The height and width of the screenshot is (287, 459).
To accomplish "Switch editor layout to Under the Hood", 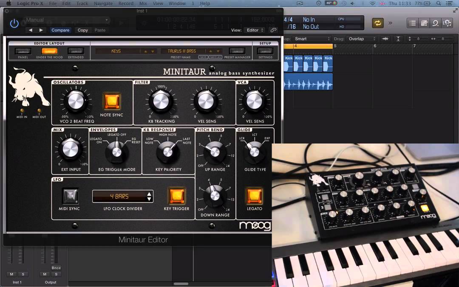I will point(49,51).
